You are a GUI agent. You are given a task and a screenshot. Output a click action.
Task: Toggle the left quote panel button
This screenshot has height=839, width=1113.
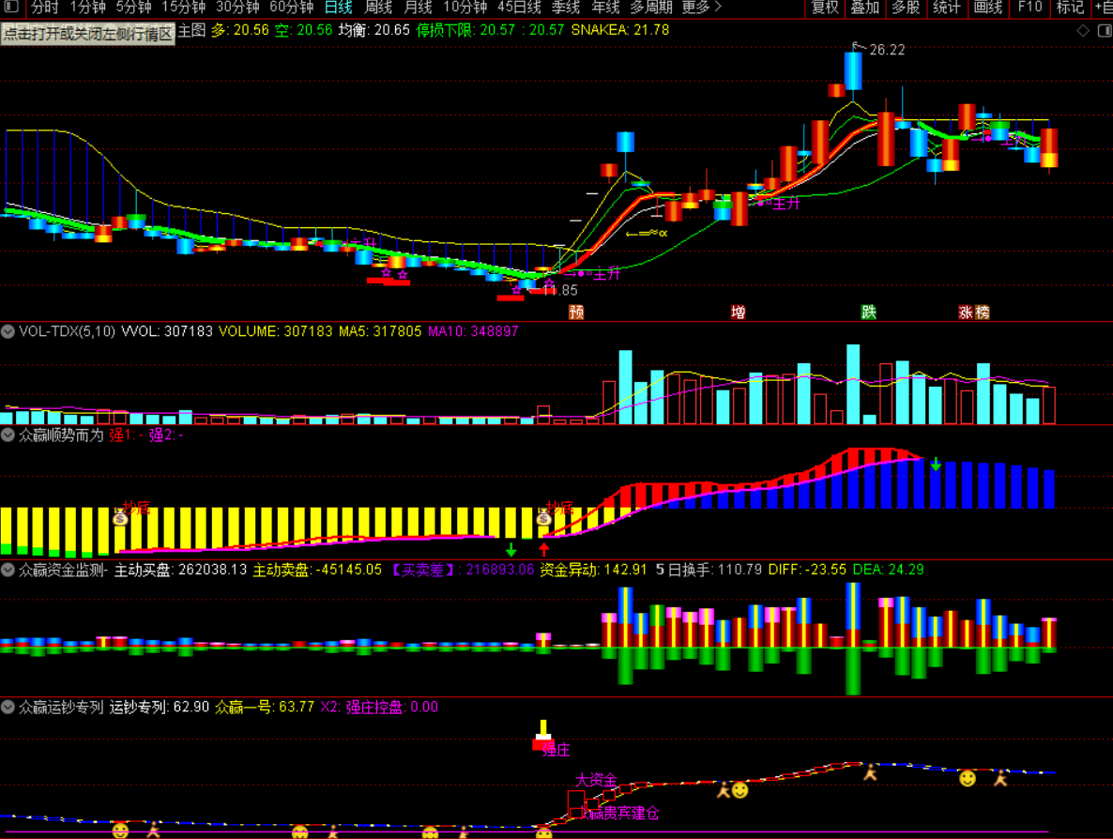(88, 35)
